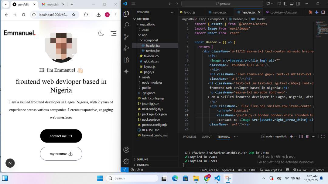Open the new terminal profile dropdown arrow
The image size is (328, 184).
click(x=296, y=137)
